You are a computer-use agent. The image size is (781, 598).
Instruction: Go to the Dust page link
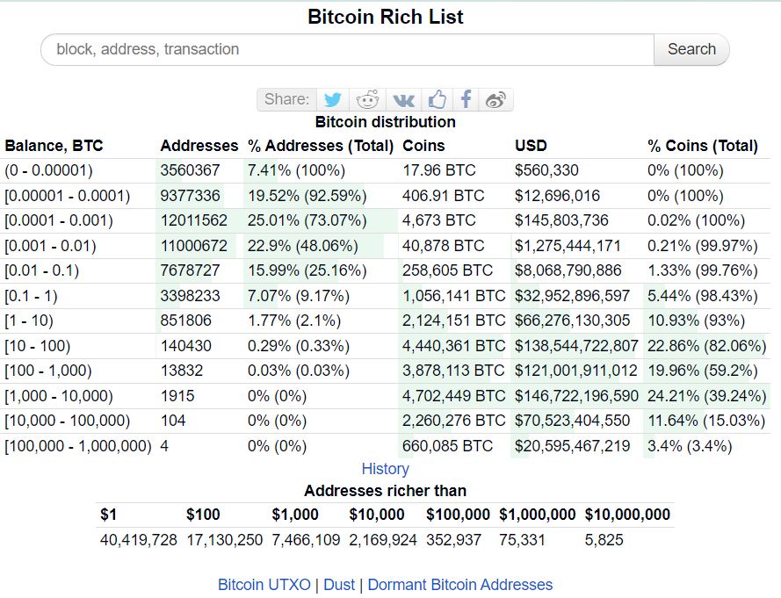click(339, 584)
